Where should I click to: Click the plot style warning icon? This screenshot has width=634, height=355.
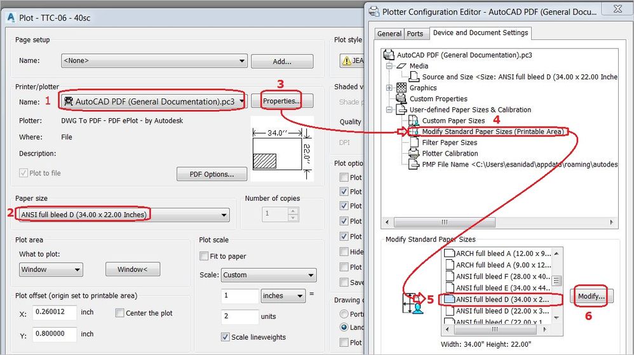[x=346, y=61]
